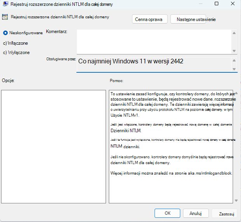Click inside the Komentarz text box
The width and height of the screenshot is (241, 222).
click(154, 42)
